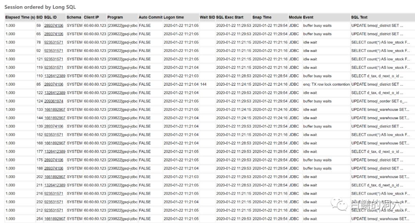Open SQL ID 1661892907 link for SID 144
The width and height of the screenshot is (415, 223).
point(55,118)
